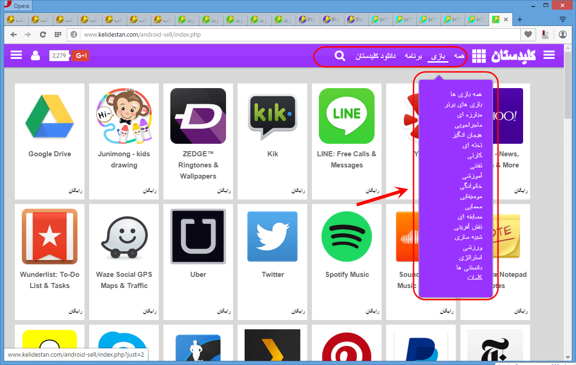Choose بازی های برتر in the menu
The height and width of the screenshot is (365, 576).
463,105
